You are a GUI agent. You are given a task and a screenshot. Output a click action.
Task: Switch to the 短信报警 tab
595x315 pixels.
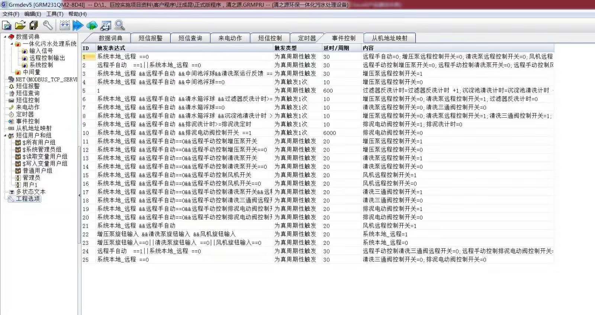pos(150,38)
